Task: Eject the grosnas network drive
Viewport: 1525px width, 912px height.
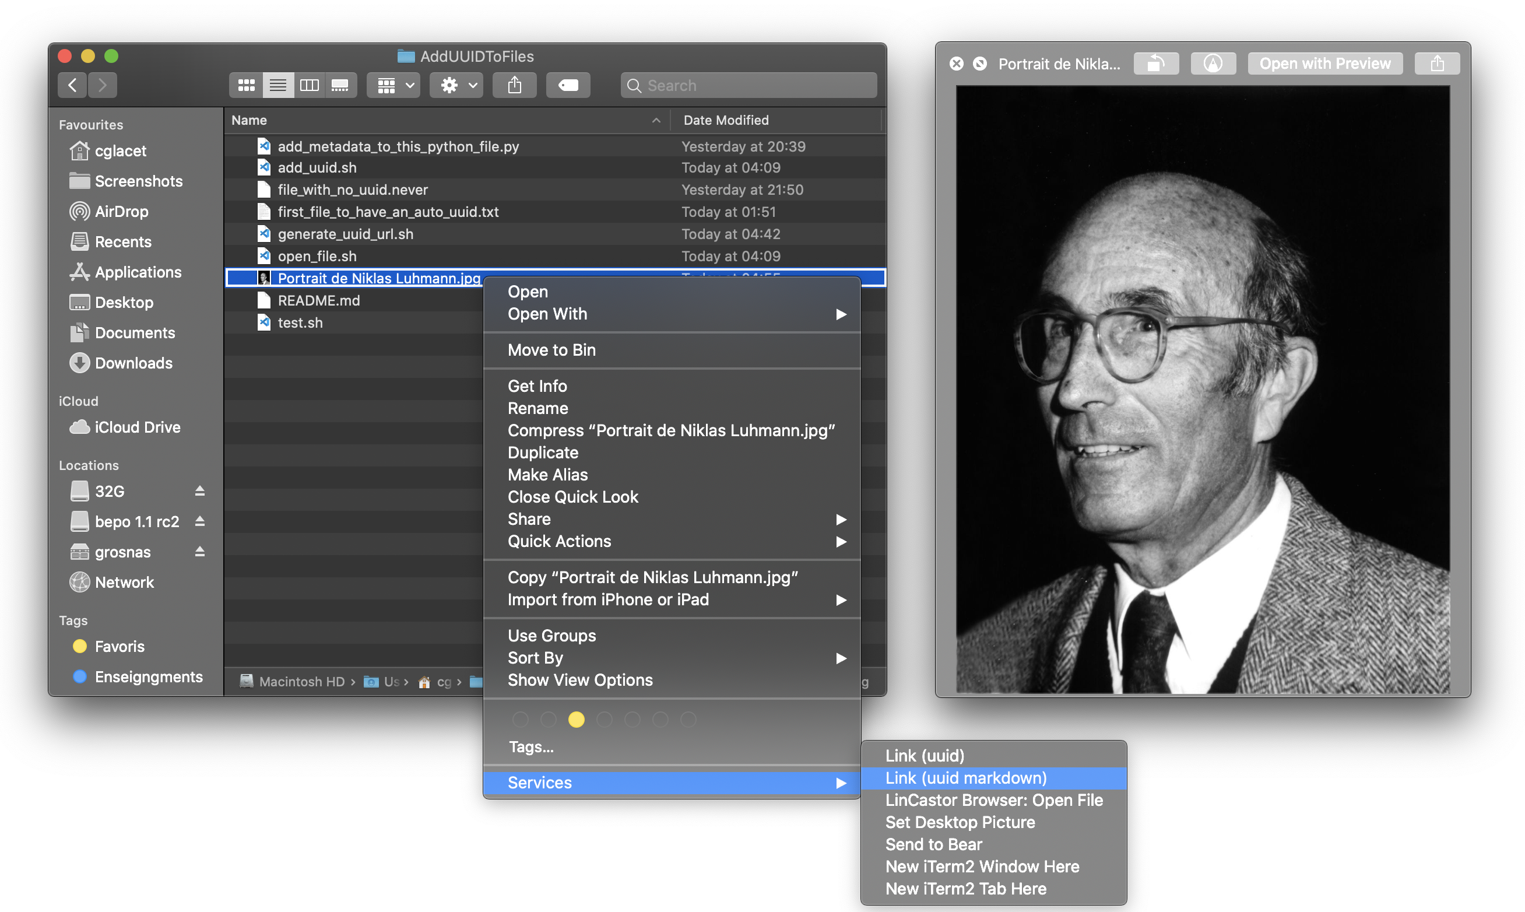Action: tap(199, 552)
